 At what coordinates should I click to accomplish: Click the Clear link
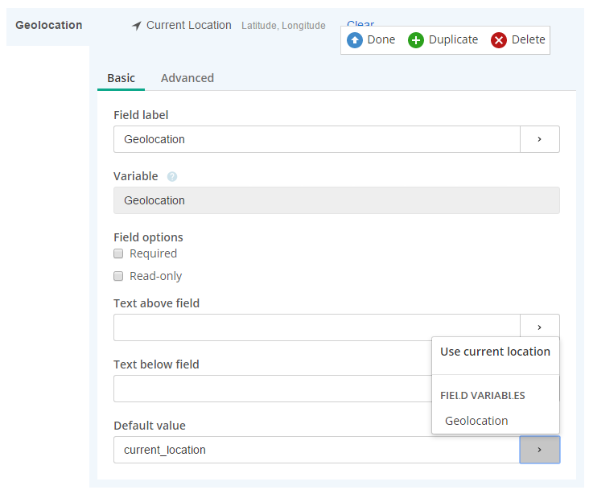coord(360,23)
